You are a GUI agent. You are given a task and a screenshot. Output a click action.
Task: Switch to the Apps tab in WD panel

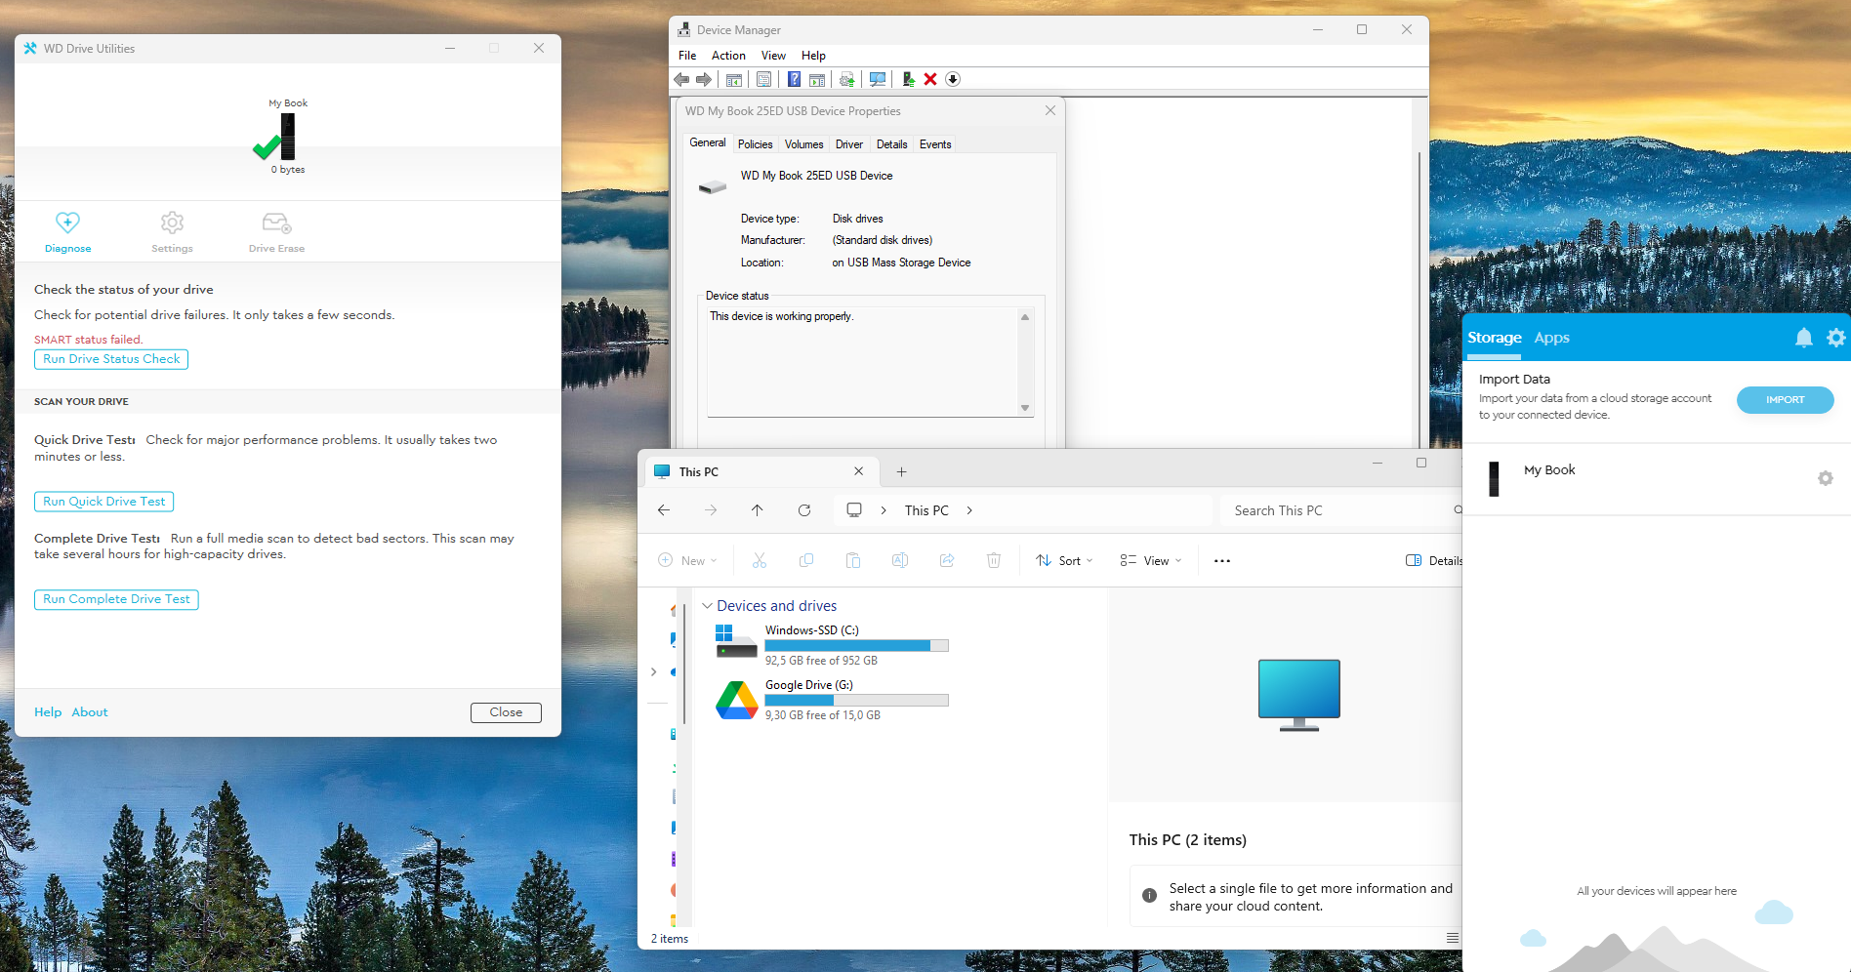(1551, 338)
